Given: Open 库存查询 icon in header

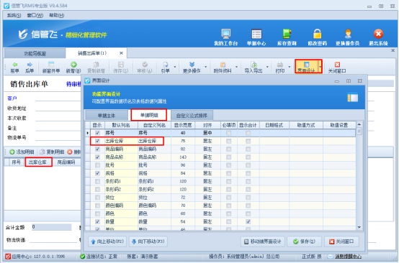Looking at the screenshot, I should coord(287,34).
